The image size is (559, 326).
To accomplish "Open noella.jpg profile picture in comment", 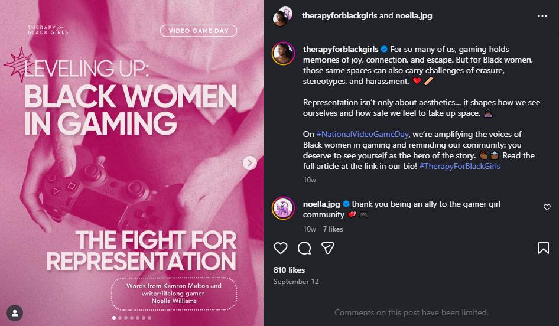I will [284, 208].
